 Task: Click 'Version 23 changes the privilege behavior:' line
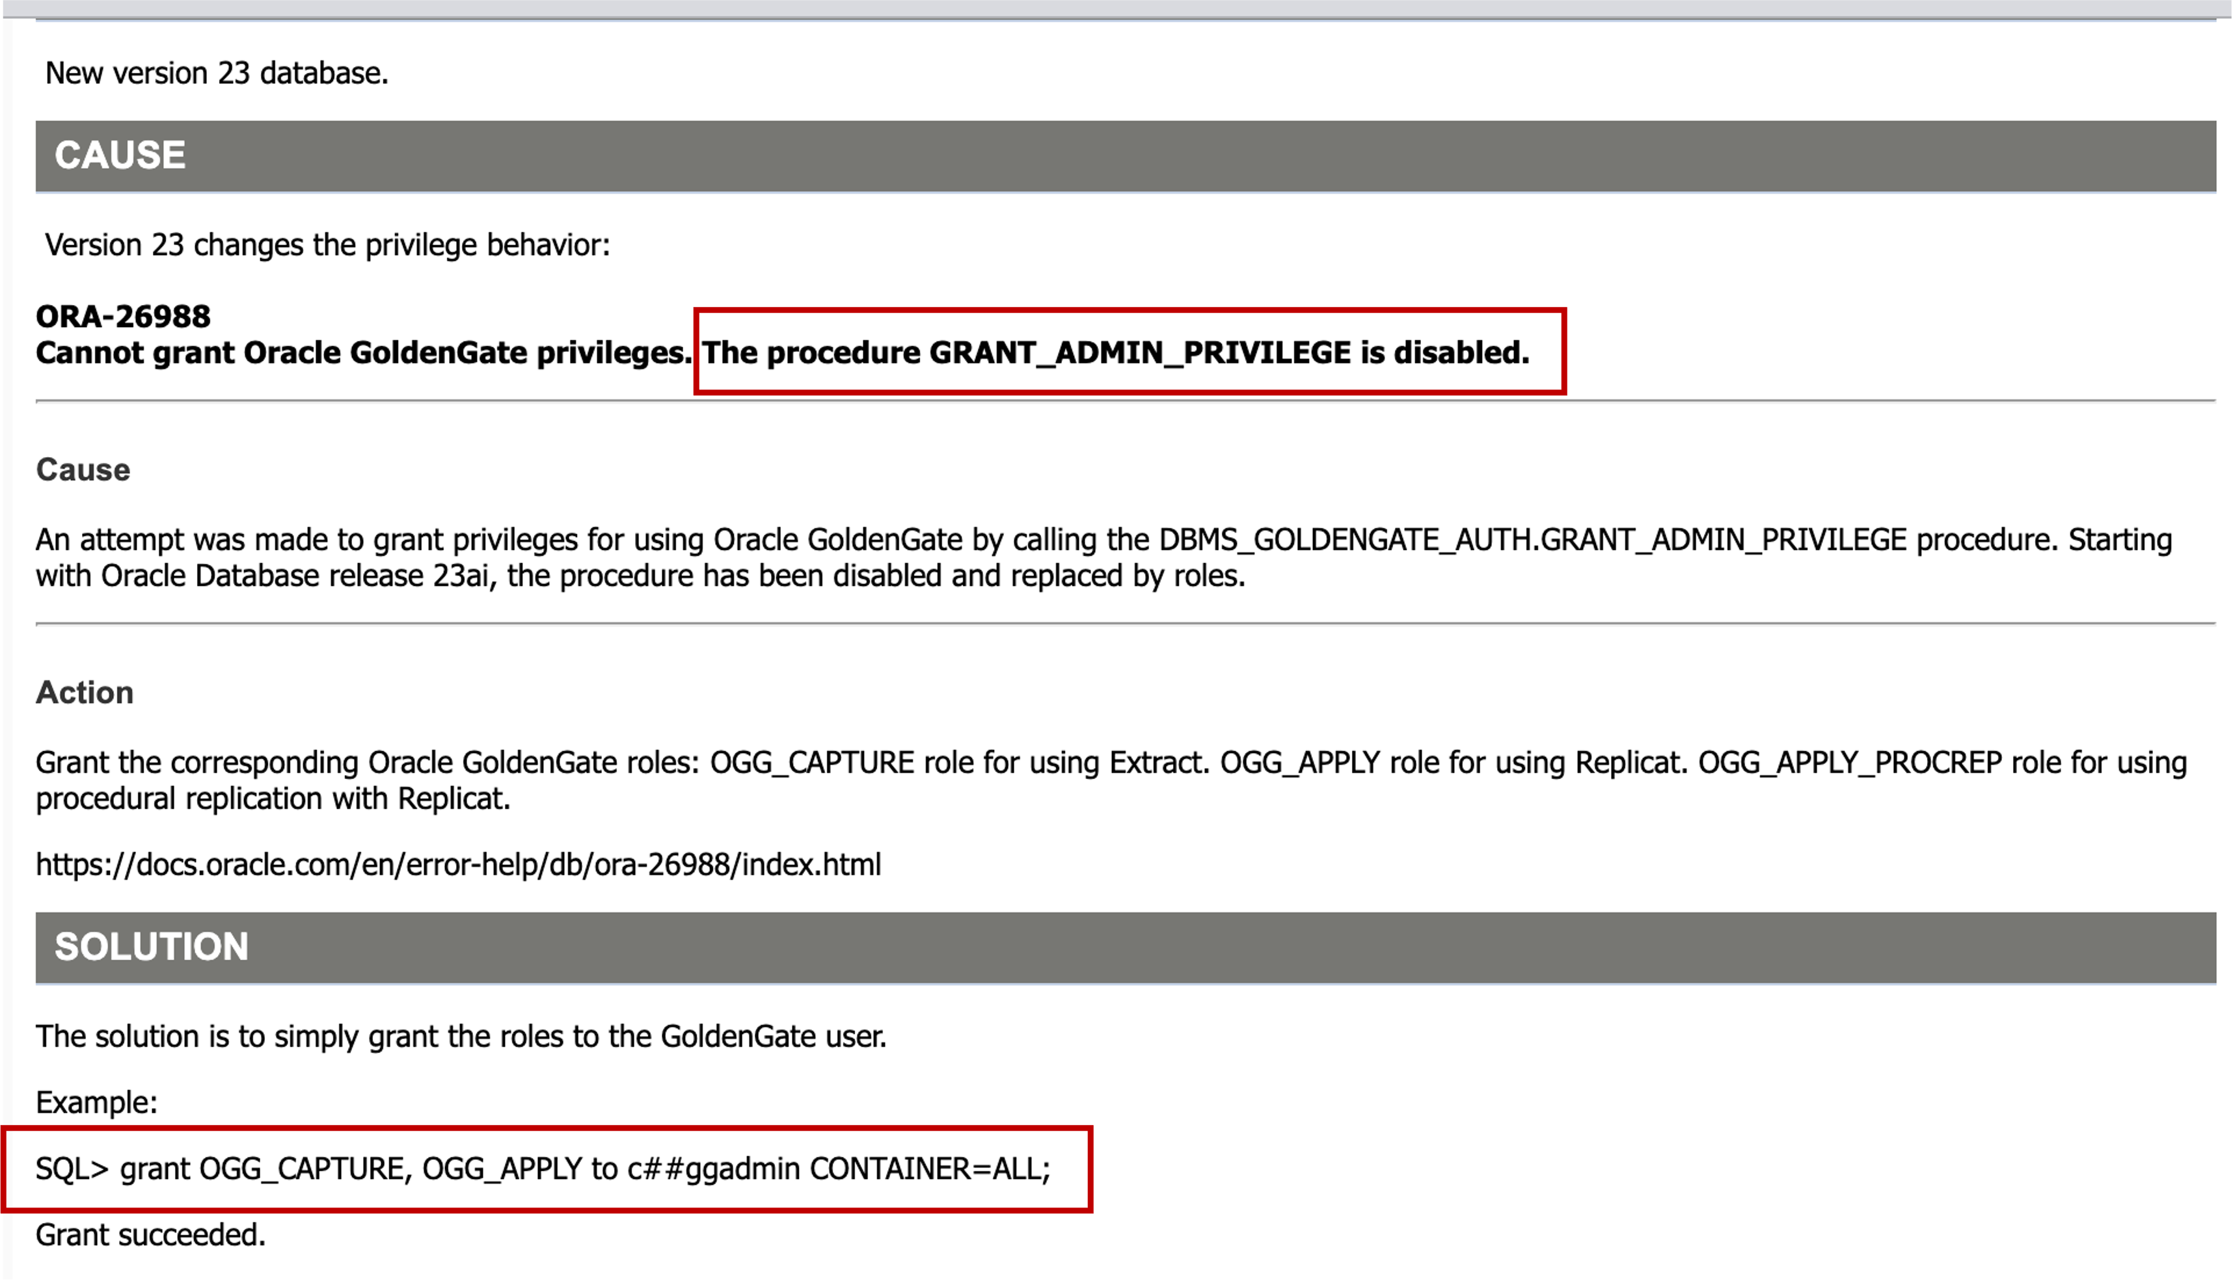[x=327, y=245]
